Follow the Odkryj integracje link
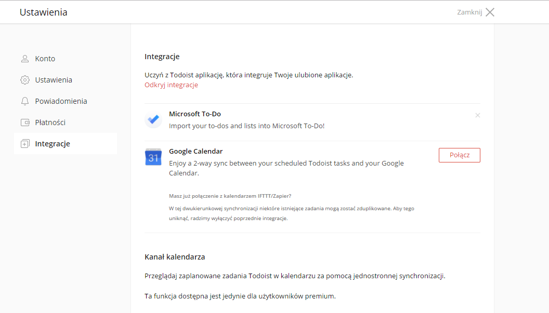Viewport: 549px width, 313px height. pos(171,85)
